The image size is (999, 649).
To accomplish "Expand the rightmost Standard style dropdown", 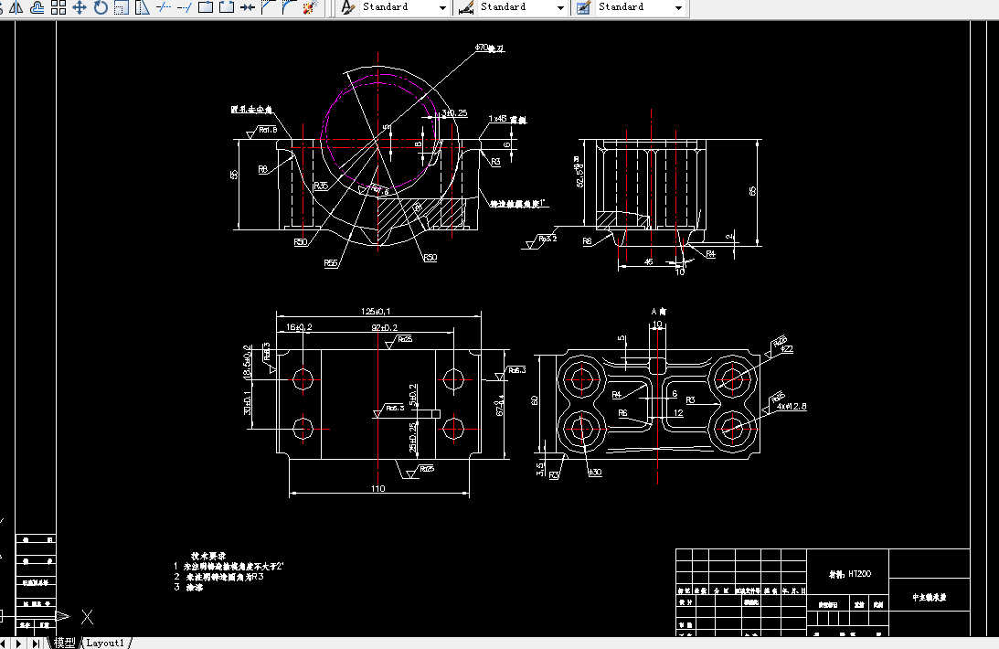I will (680, 7).
